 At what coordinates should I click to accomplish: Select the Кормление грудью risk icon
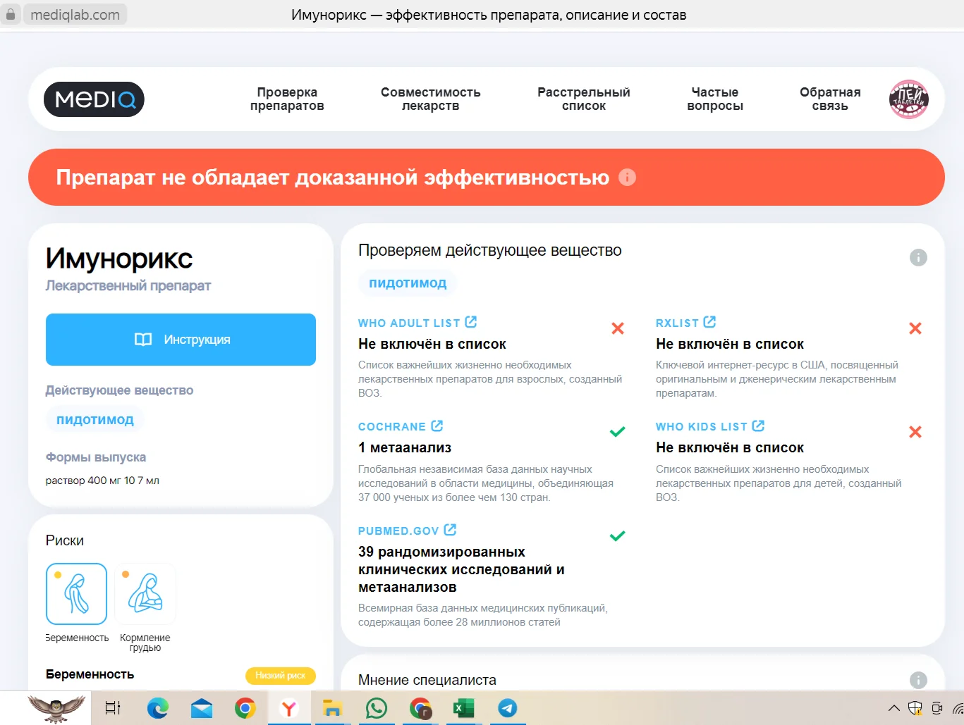pyautogui.click(x=145, y=594)
